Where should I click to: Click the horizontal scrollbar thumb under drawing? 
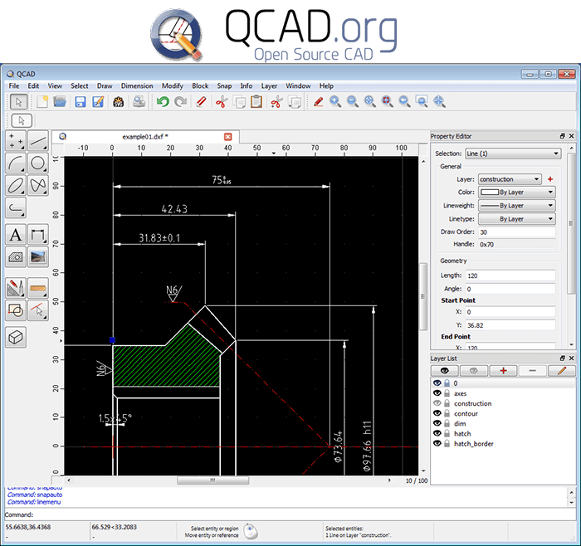coord(212,480)
